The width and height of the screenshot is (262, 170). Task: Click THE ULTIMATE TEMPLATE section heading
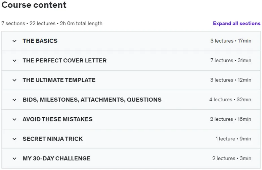(x=59, y=80)
